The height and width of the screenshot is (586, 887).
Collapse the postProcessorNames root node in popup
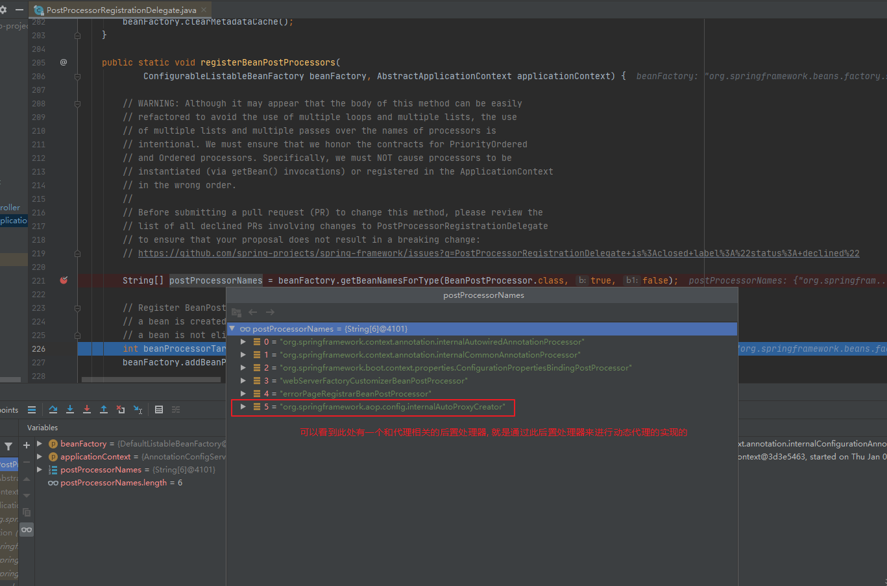pos(232,328)
